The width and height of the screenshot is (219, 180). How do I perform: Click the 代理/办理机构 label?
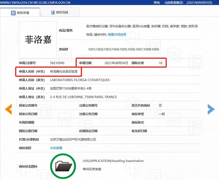pos(29,139)
